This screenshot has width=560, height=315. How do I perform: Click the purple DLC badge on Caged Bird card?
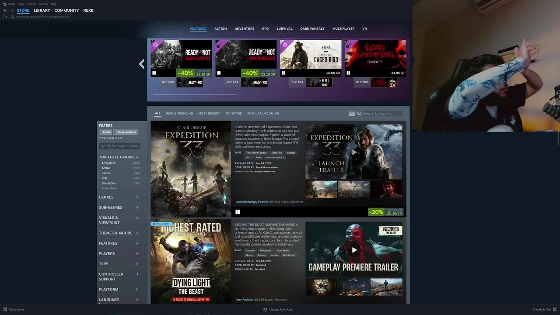point(284,44)
